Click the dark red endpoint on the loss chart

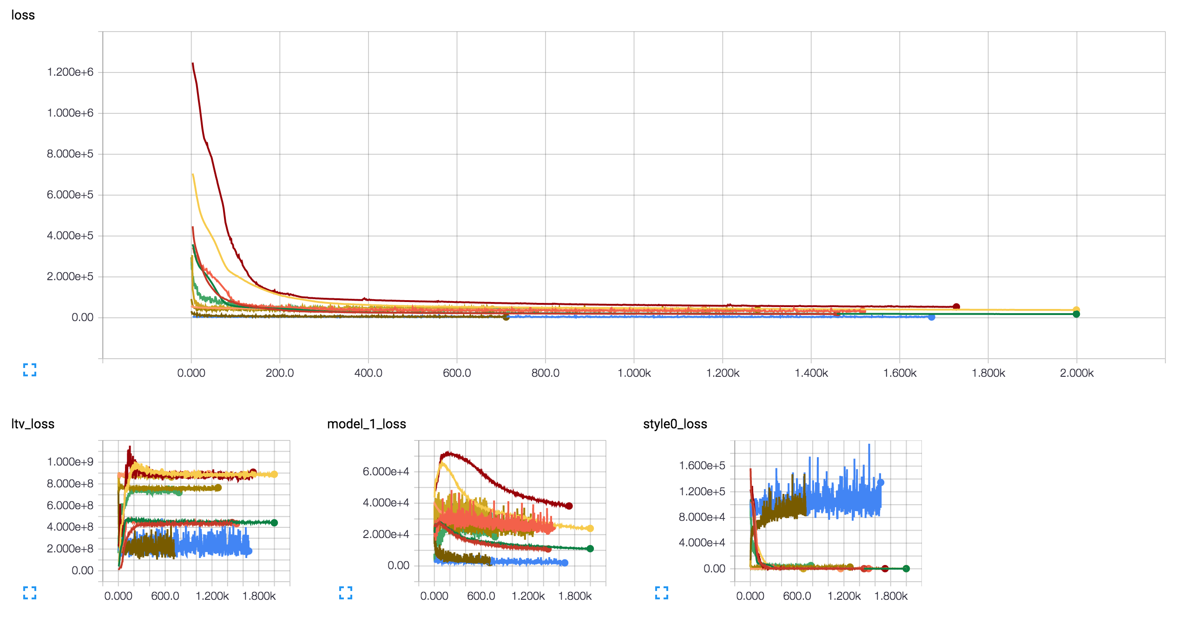pos(956,307)
